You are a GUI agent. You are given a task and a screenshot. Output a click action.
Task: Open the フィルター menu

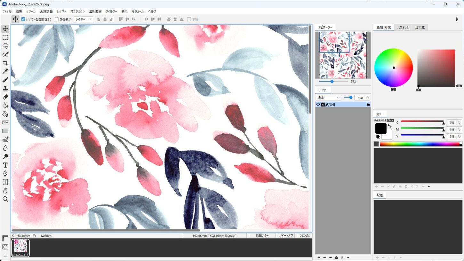pos(111,11)
